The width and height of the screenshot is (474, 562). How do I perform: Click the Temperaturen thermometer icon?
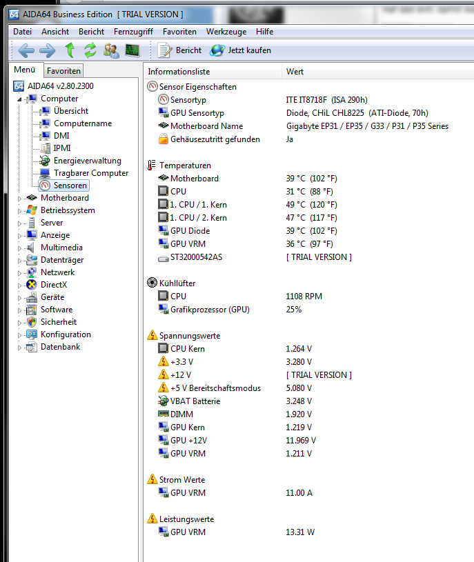pyautogui.click(x=152, y=165)
